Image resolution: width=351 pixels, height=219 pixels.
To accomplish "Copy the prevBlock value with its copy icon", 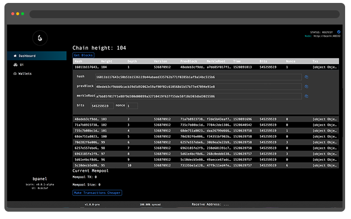I will (306, 87).
